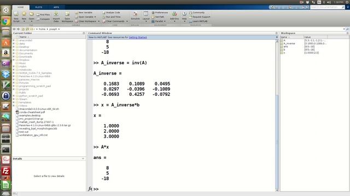Select variable A_inverse in Workspace

[x=289, y=44]
